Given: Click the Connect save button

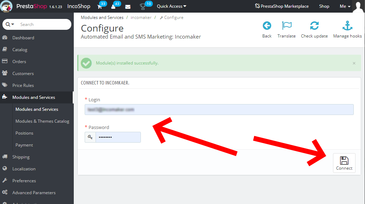Looking at the screenshot, I should coord(344,163).
